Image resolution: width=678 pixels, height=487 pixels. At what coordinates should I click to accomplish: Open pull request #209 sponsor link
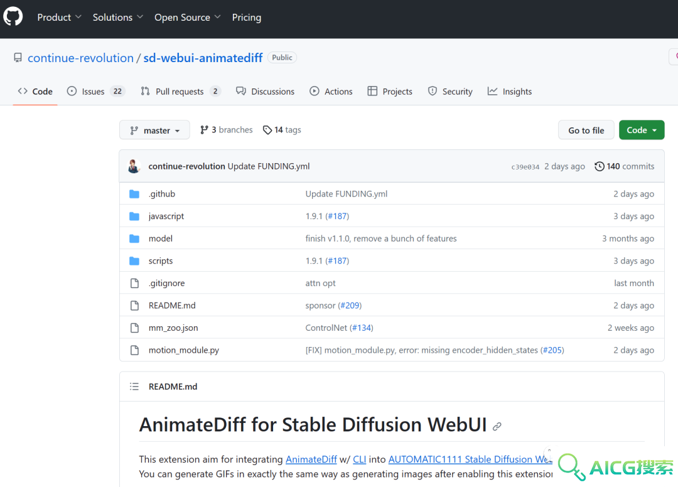click(350, 306)
